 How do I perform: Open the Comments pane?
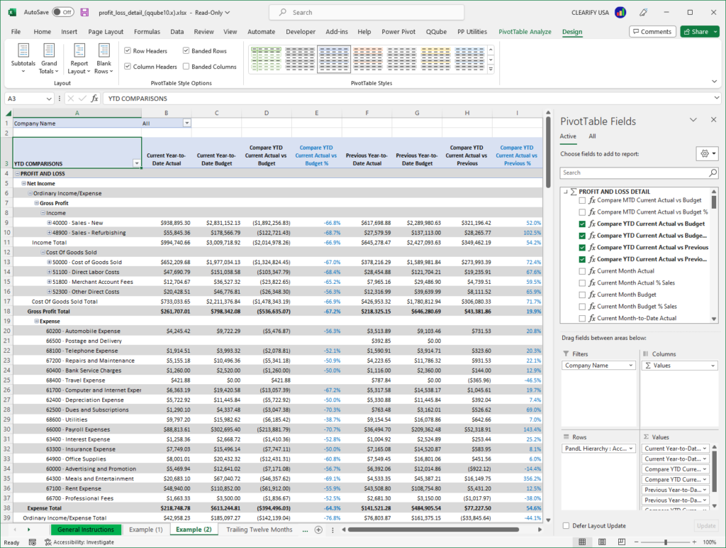click(x=652, y=31)
